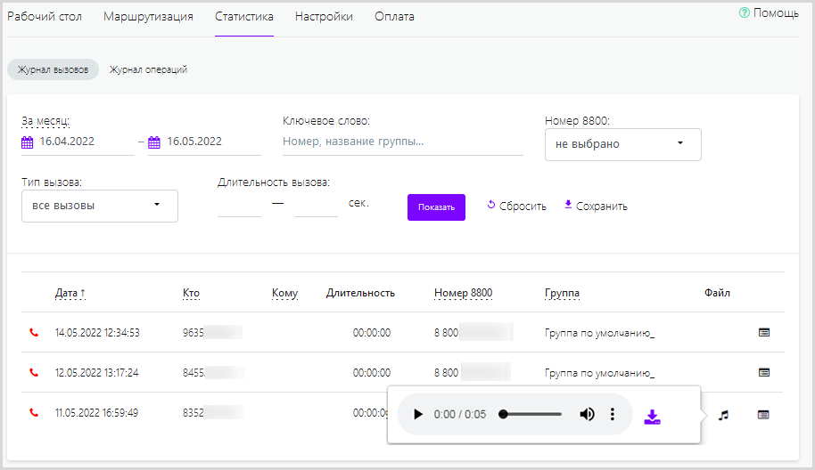Open details icon for 12.05.2022 call
815x470 pixels.
[x=763, y=372]
